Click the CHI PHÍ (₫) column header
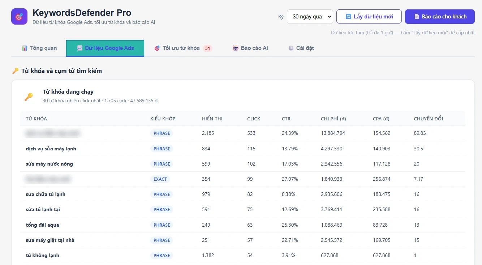This screenshot has width=482, height=265. pyautogui.click(x=333, y=119)
